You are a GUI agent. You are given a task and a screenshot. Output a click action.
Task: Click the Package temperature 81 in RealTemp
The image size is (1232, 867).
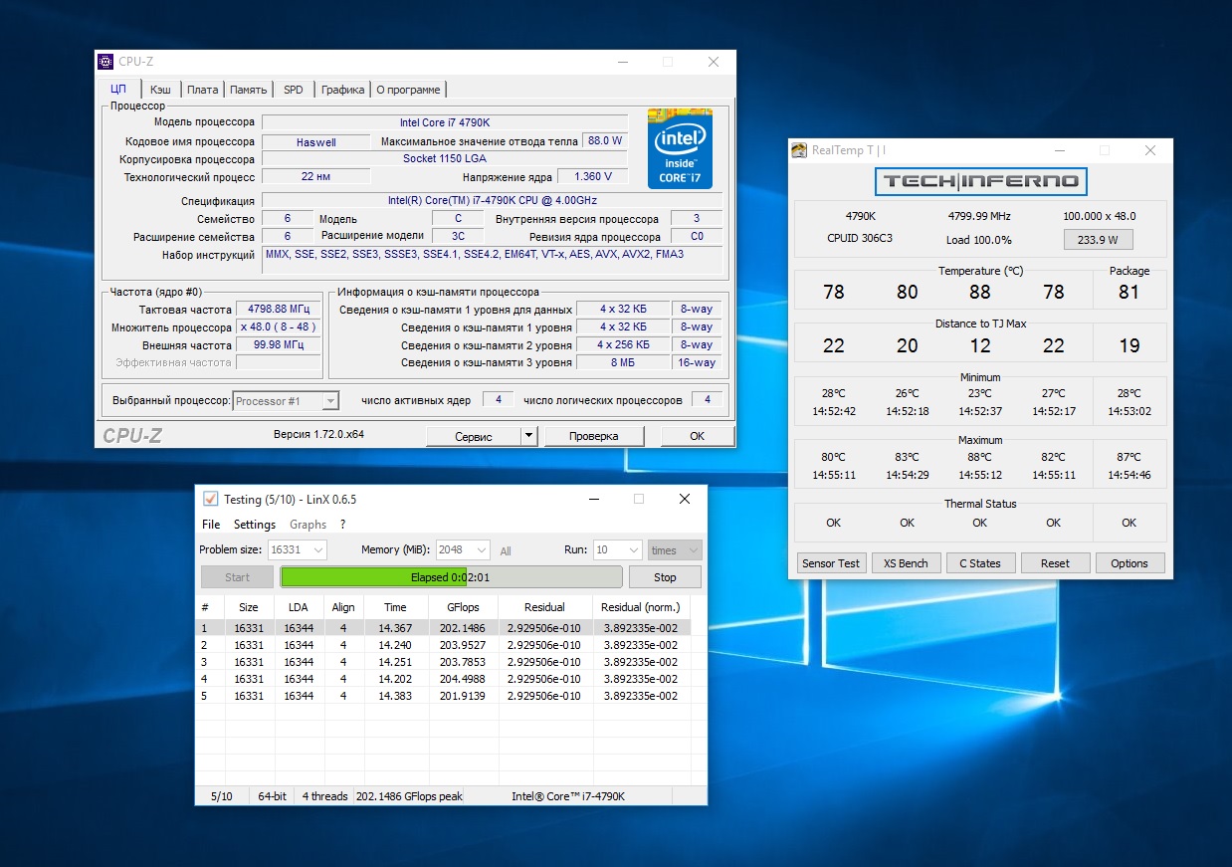1129,293
